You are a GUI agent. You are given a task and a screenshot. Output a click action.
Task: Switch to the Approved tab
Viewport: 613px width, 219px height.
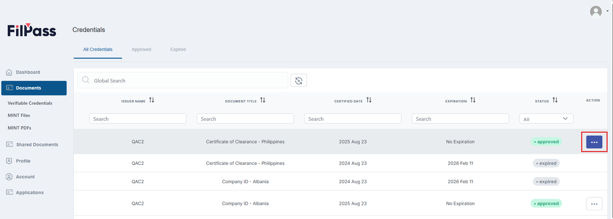(141, 50)
